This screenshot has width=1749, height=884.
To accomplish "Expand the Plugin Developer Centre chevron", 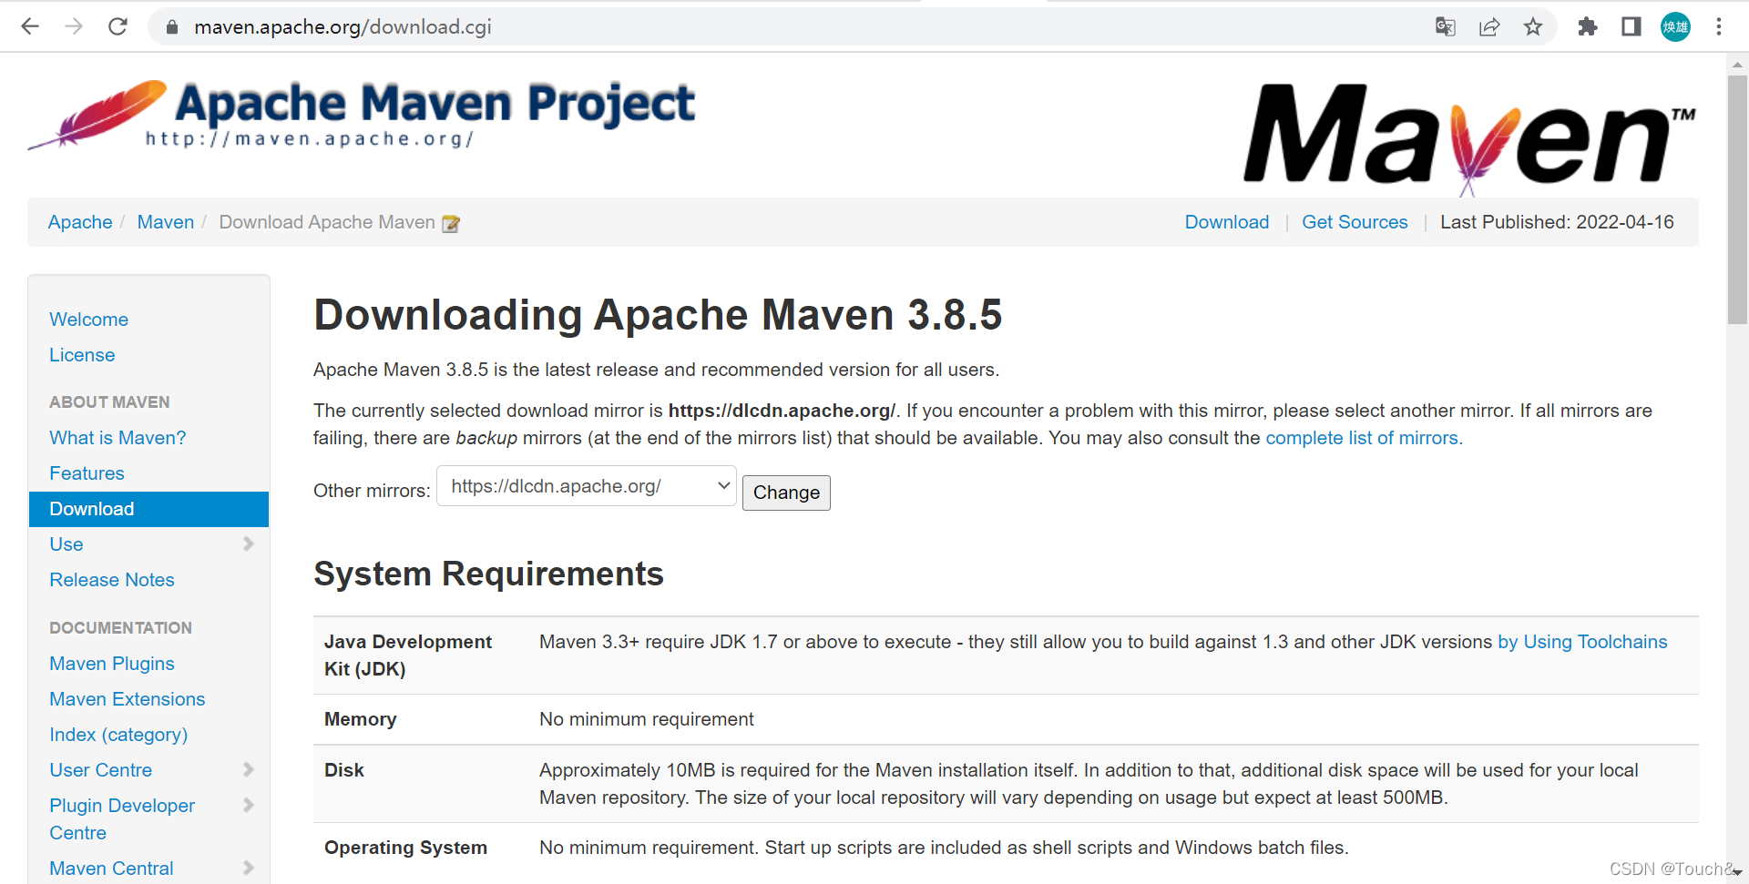I will pos(248,805).
